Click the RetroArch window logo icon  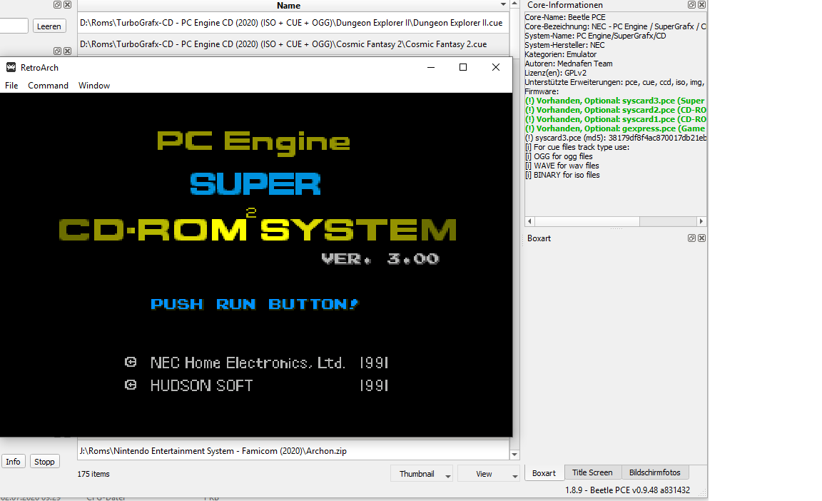click(11, 67)
